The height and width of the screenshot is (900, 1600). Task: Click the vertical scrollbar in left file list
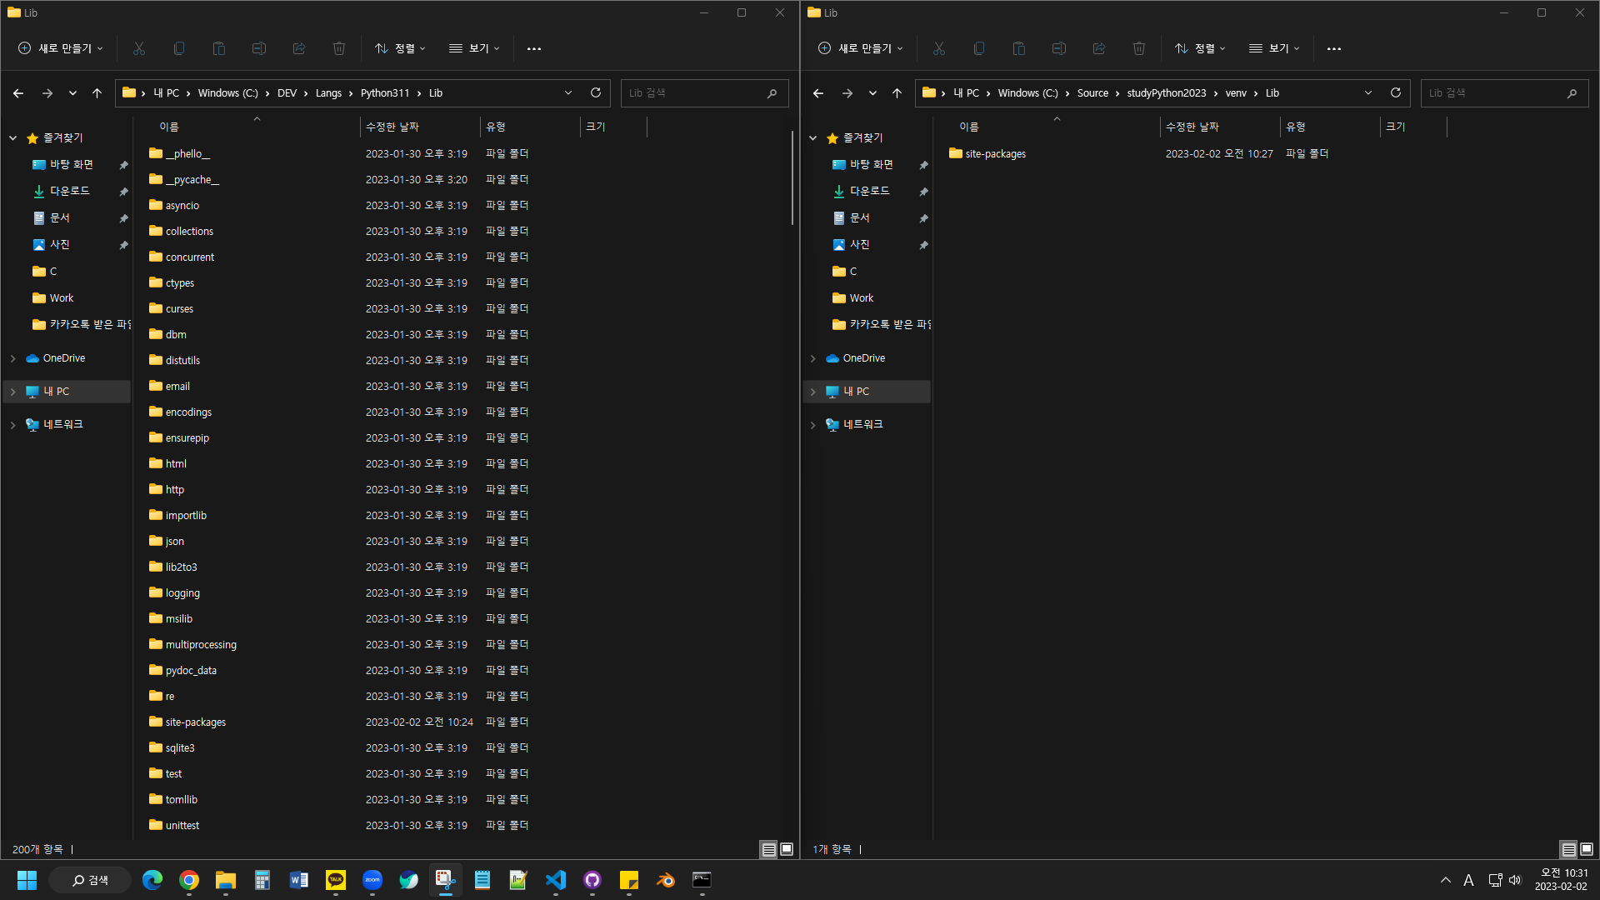(x=792, y=177)
